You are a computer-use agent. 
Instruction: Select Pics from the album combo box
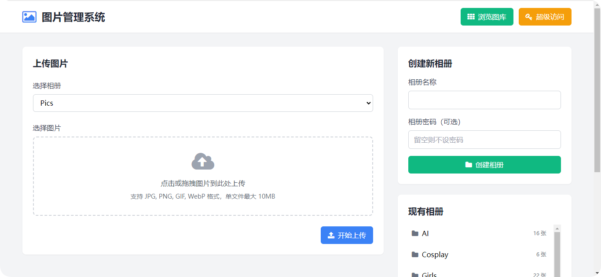point(202,103)
